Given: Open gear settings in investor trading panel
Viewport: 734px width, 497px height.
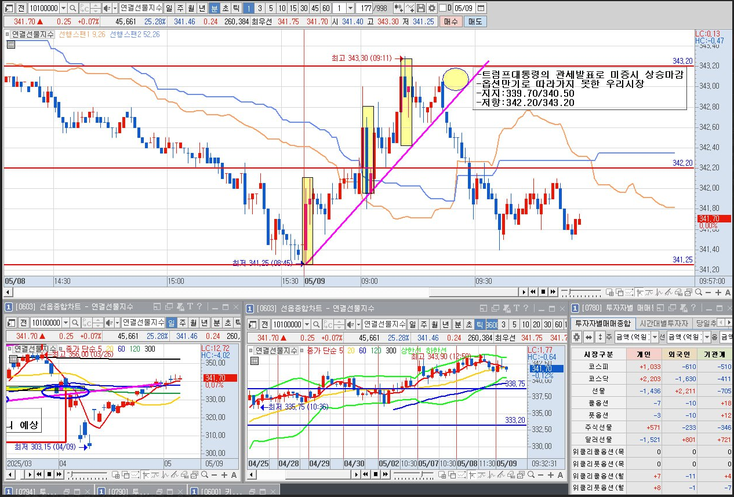Looking at the screenshot, I should click(x=577, y=337).
